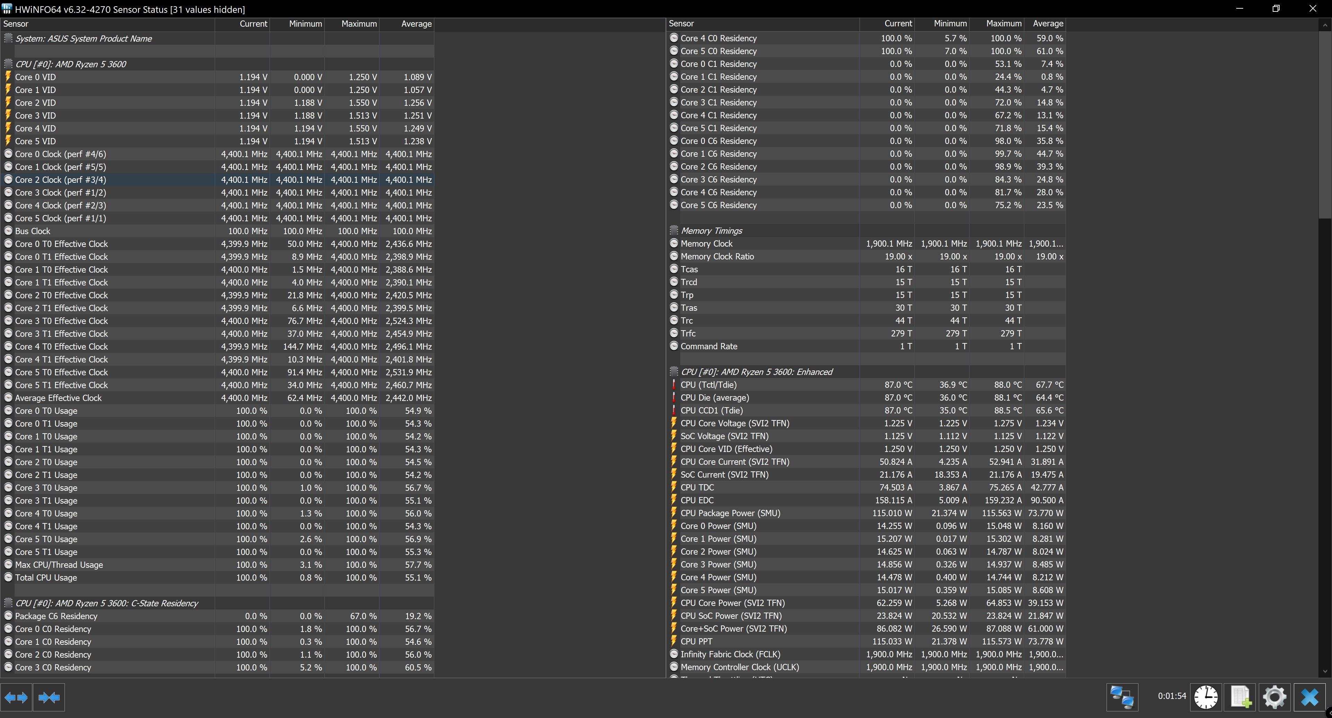1332x718 pixels.
Task: Click the 0:01:54 elapsed time readout
Action: (x=1172, y=696)
